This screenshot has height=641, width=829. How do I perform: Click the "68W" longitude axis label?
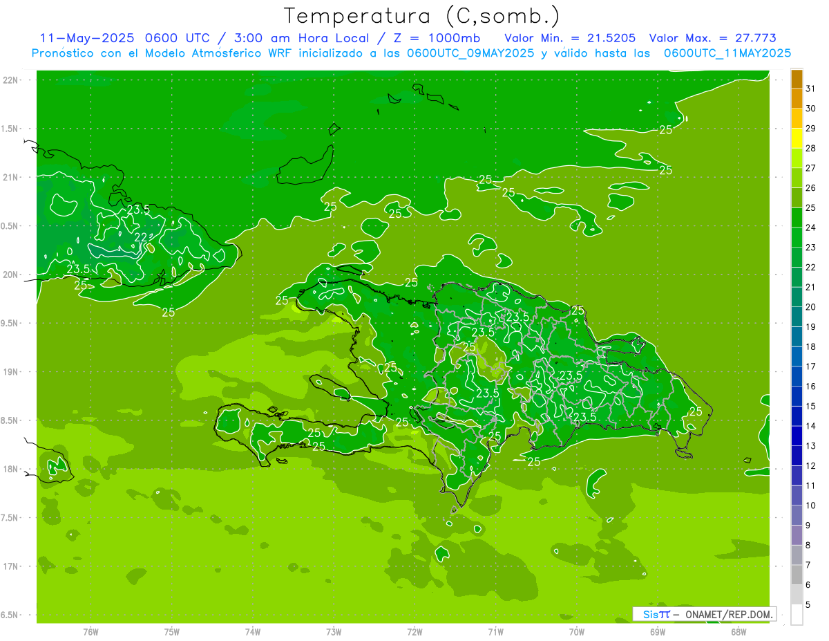739,632
